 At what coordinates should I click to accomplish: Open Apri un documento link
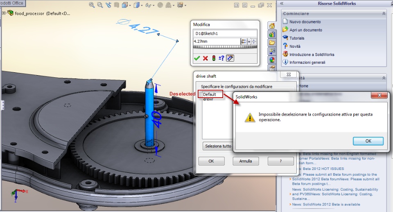coord(306,30)
